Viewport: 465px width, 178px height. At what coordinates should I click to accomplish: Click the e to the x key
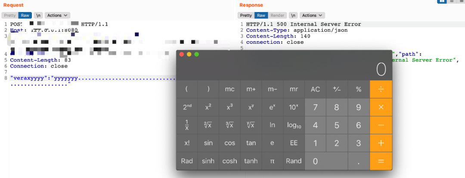[x=273, y=108]
